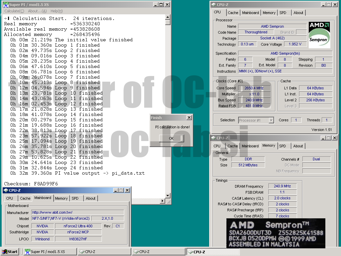Click the Super PI title bar icon
341x256 pixels.
pyautogui.click(x=6, y=5)
